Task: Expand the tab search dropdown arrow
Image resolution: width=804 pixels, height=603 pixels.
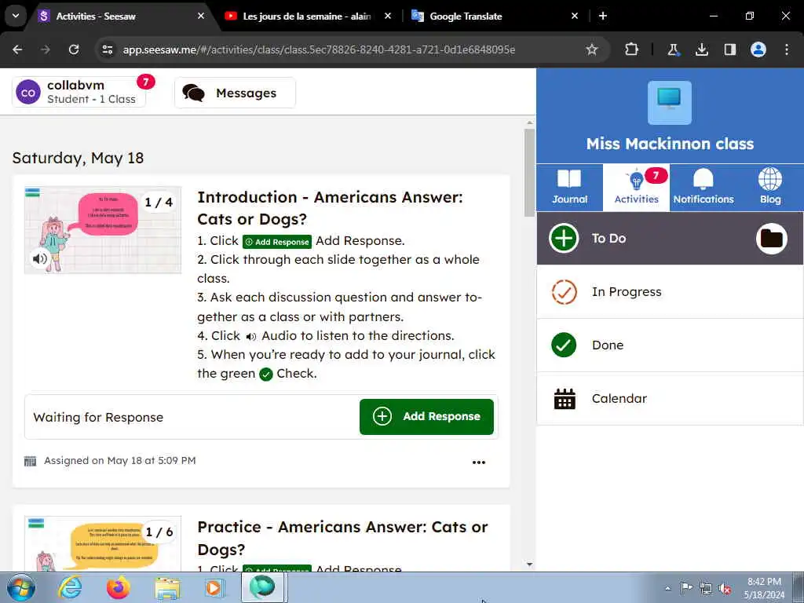Action: point(16,16)
